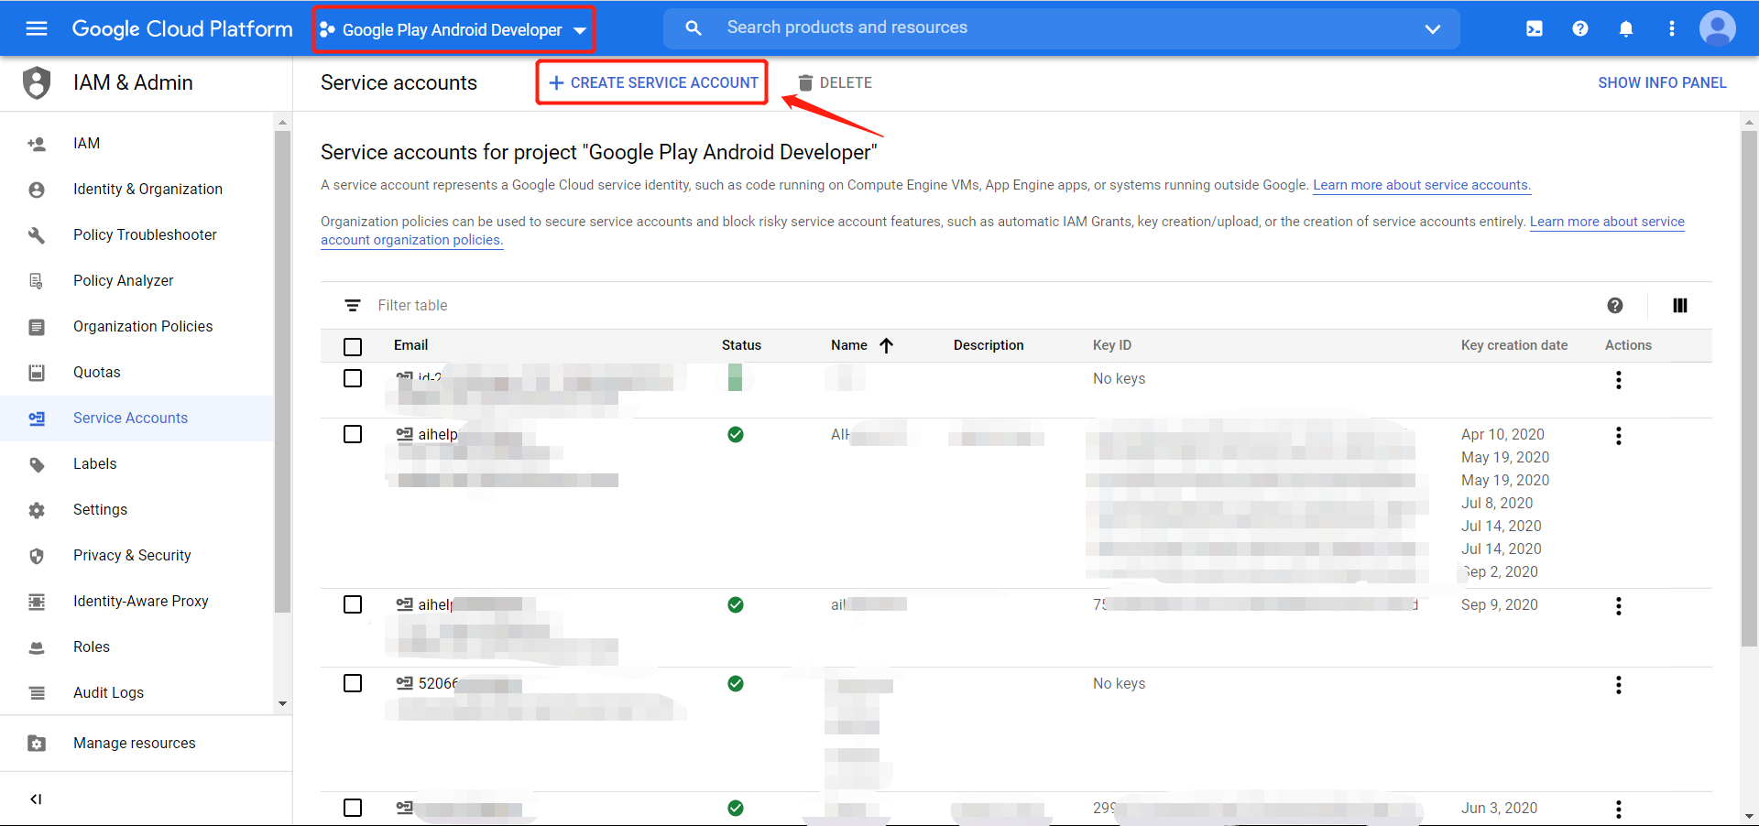Viewport: 1759px width, 826px height.
Task: Click the Quotas sidebar icon
Action: tap(37, 373)
